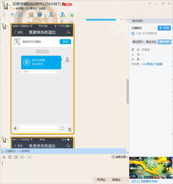Click in the message input area
The width and height of the screenshot is (173, 184).
pyautogui.click(x=64, y=168)
